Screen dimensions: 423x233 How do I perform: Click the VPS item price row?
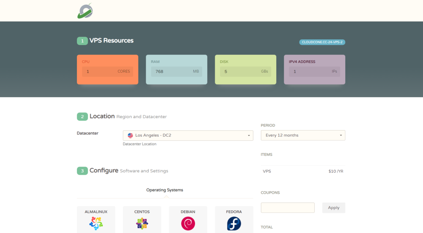click(303, 171)
